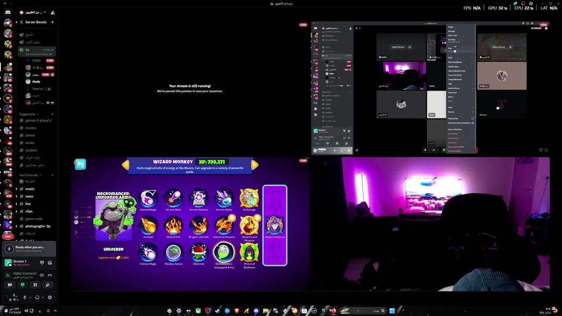The height and width of the screenshot is (316, 562).
Task: Click the webcam stream thumbnail
Action: click(x=429, y=224)
